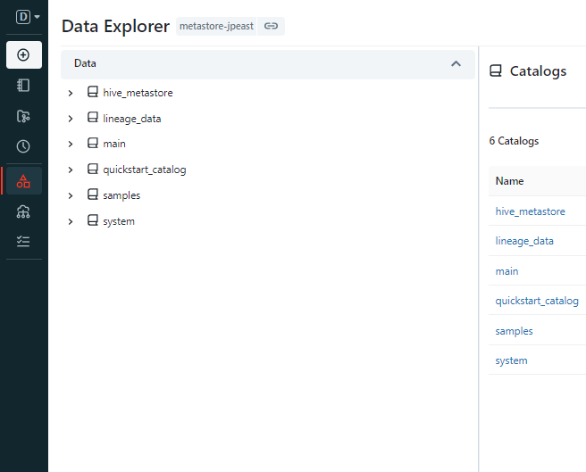The height and width of the screenshot is (472, 586).
Task: Select the Data Explorer icon in sidebar
Action: 24,181
